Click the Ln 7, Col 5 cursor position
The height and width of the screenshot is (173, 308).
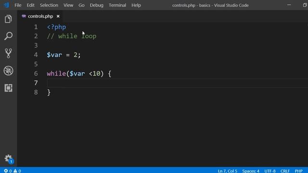(x=228, y=171)
